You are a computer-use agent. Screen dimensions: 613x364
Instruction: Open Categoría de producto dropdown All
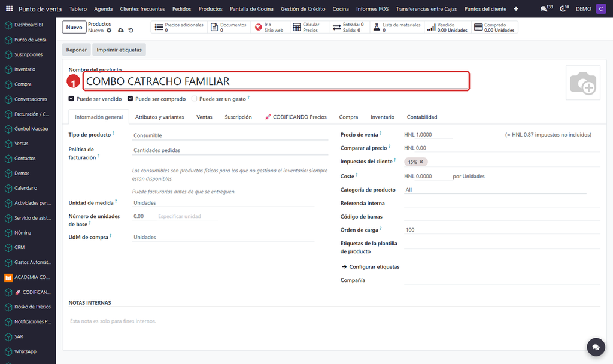pos(495,190)
